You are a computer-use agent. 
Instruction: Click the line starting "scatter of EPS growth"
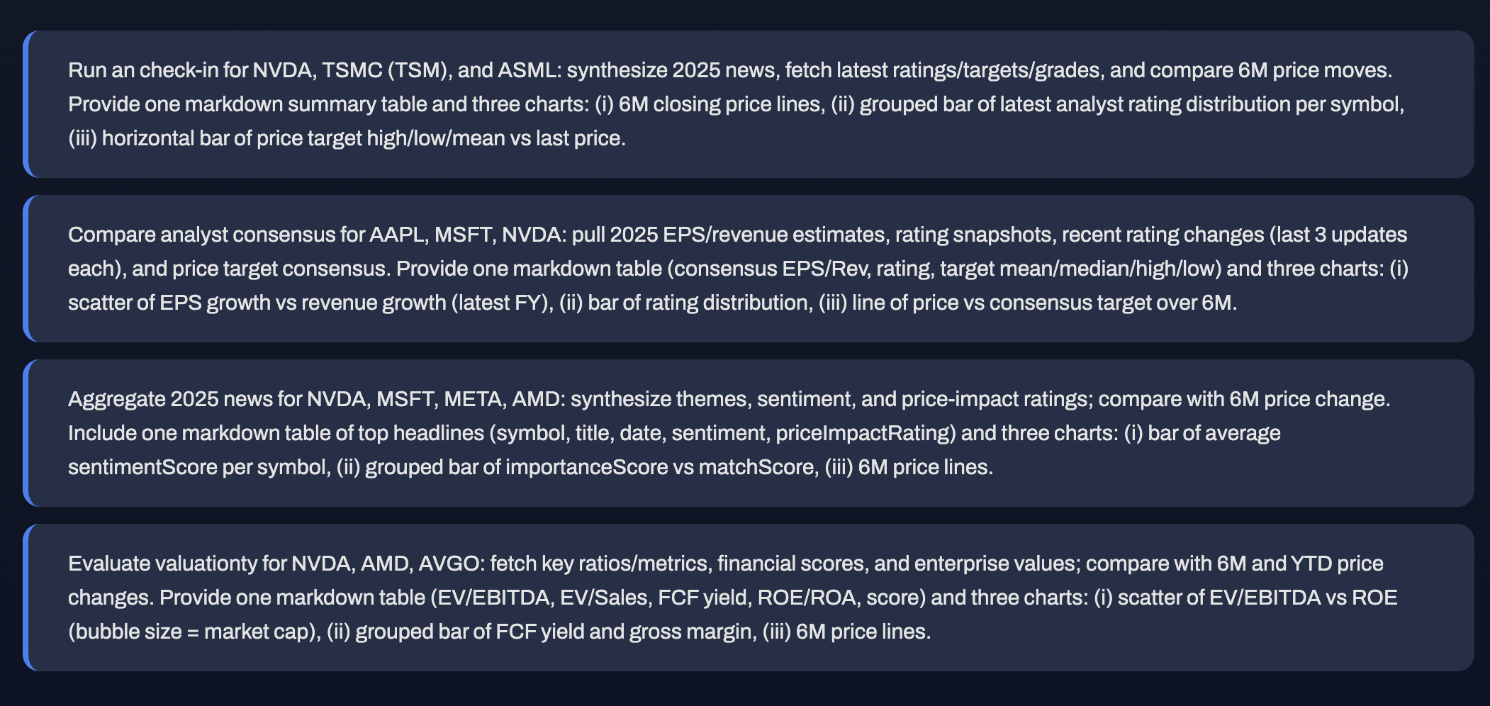pyautogui.click(x=652, y=303)
